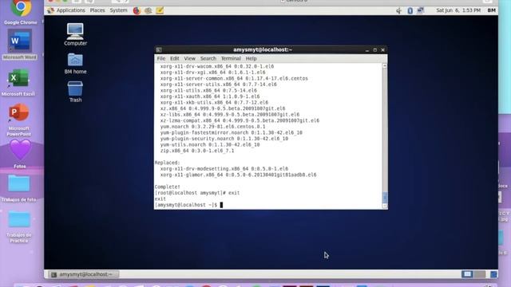The image size is (511, 287).
Task: Click the '[root@localhost amysmyt]# exit' line
Action: (x=197, y=193)
